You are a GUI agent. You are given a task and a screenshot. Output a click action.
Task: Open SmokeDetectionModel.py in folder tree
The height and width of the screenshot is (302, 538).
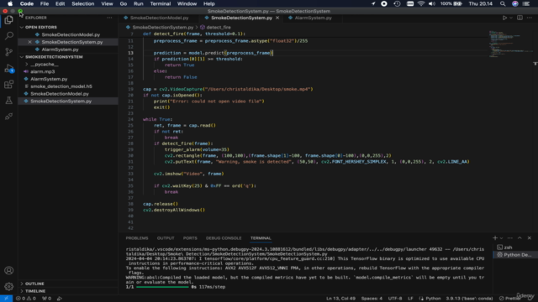click(x=60, y=94)
